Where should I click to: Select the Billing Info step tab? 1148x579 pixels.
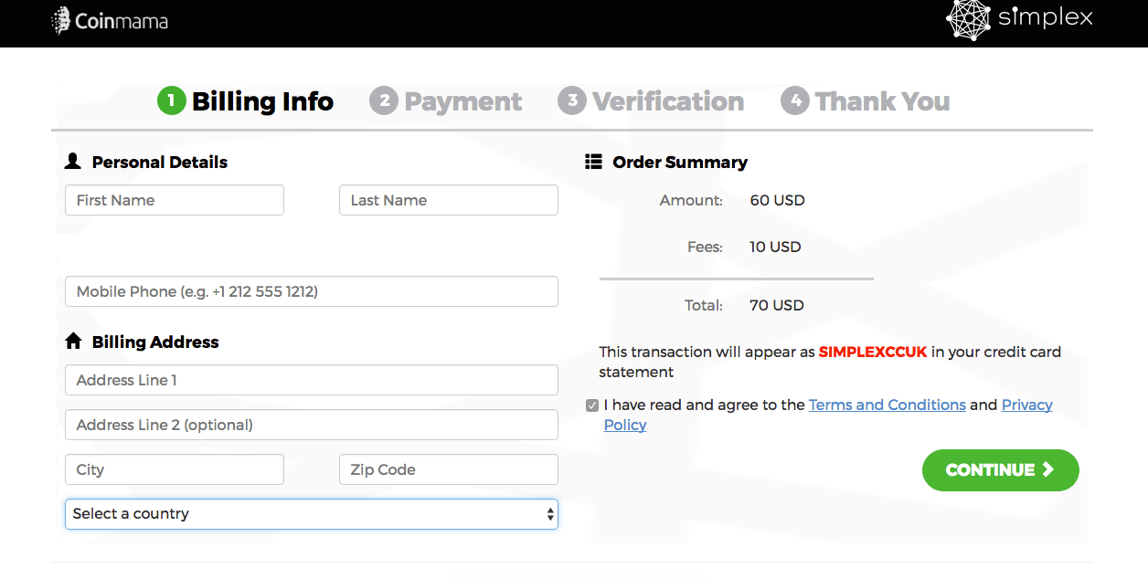(x=262, y=100)
